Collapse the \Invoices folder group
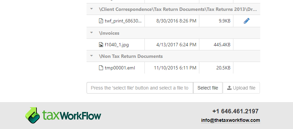The width and height of the screenshot is (293, 129). 91,33
